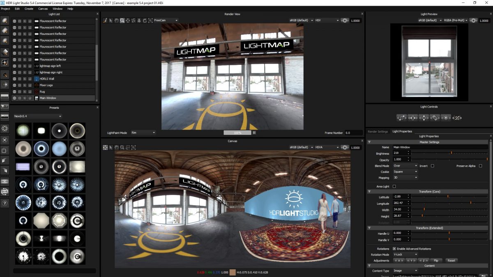Open the Canvas menu in the menu bar
This screenshot has width=493, height=277.
[43, 9]
